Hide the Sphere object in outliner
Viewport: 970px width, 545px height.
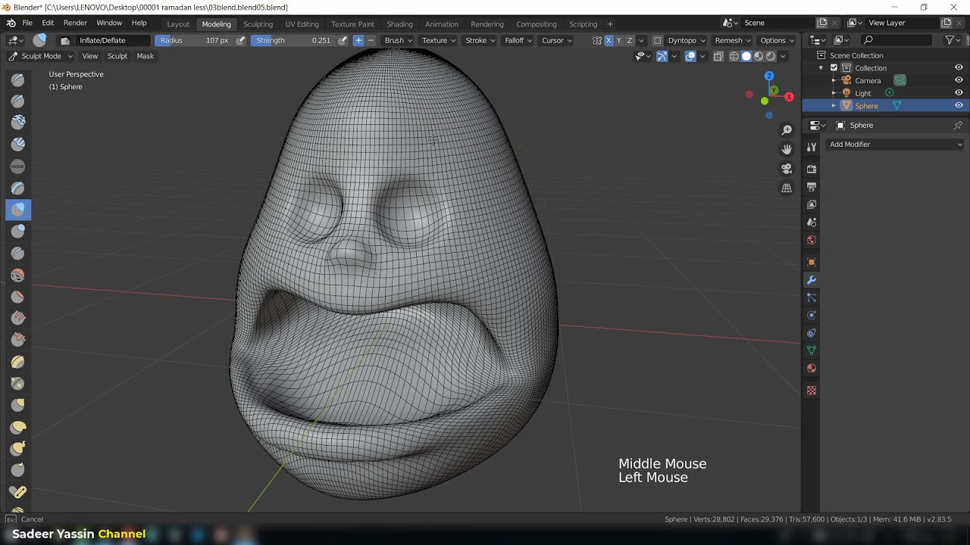(959, 106)
